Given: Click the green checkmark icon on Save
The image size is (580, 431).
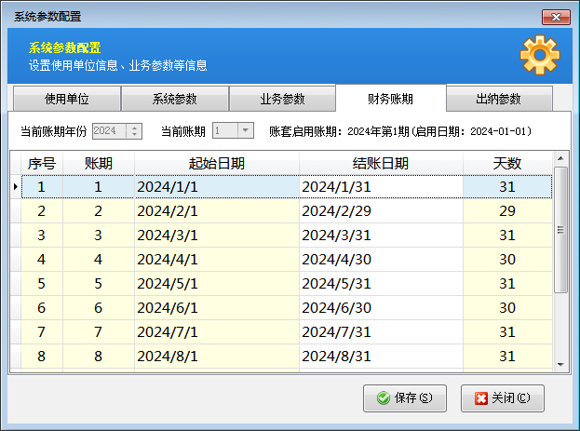Looking at the screenshot, I should [383, 398].
